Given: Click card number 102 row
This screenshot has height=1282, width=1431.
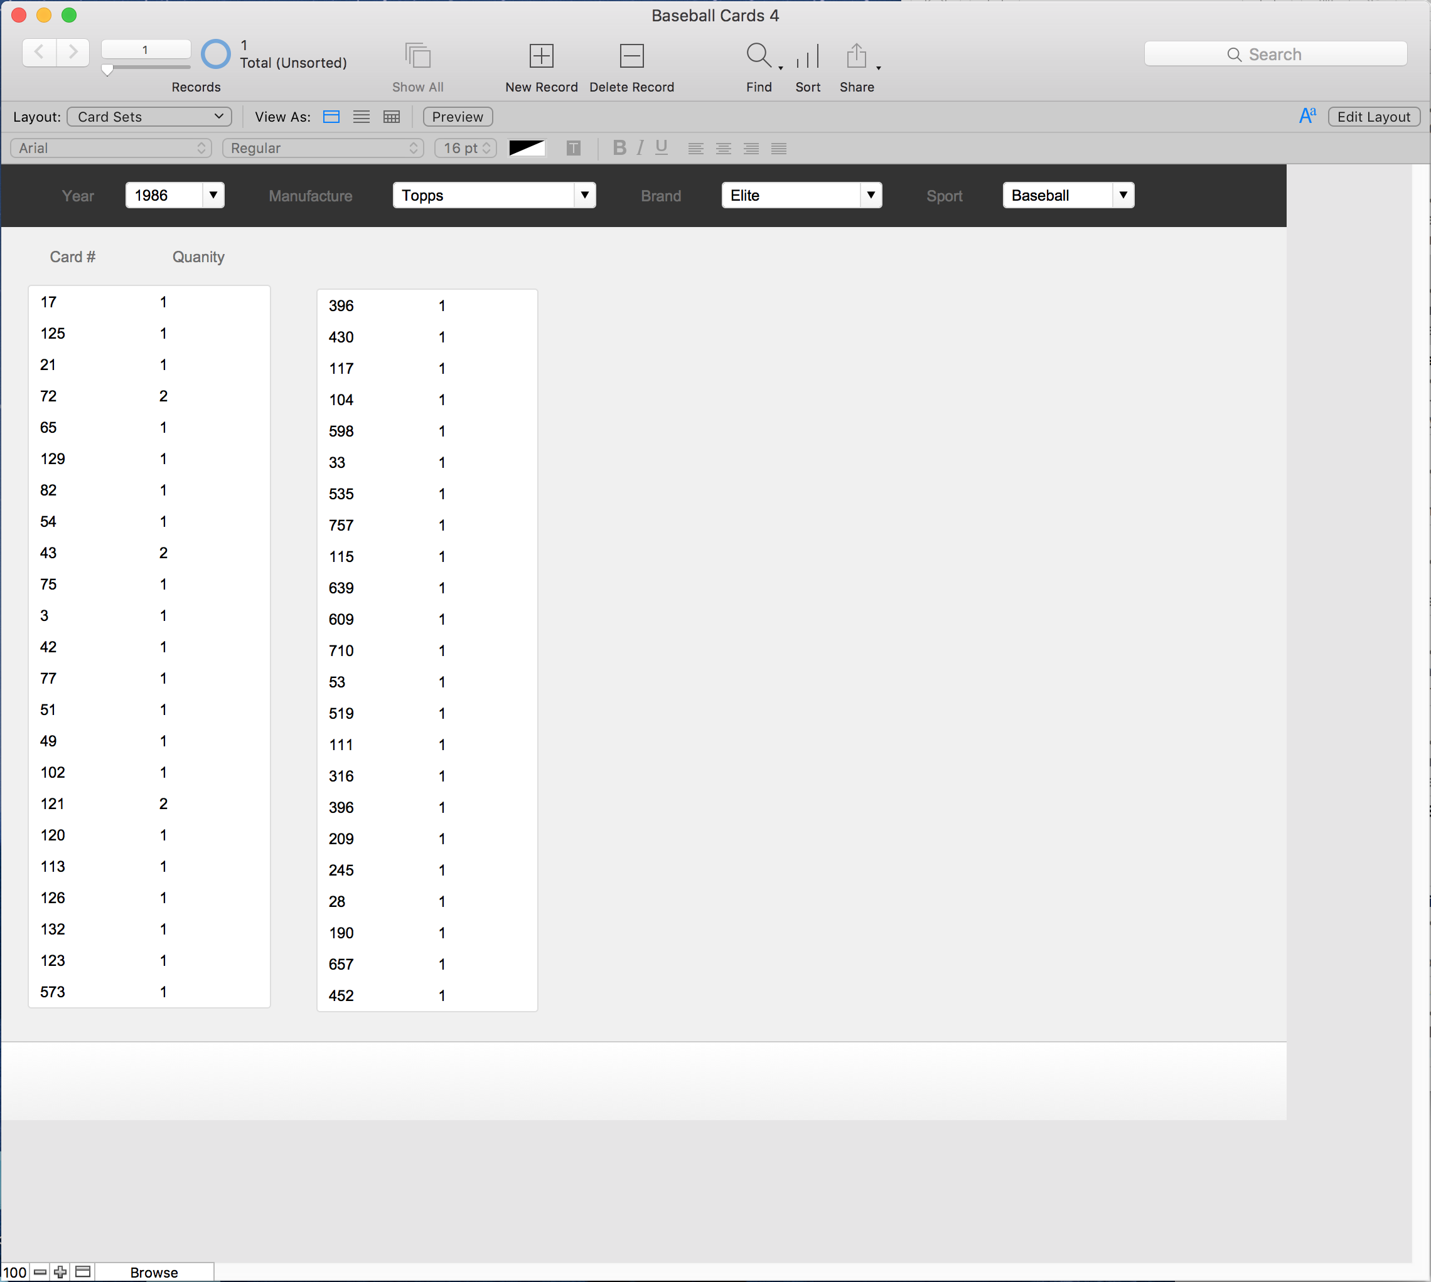Looking at the screenshot, I should pos(149,773).
